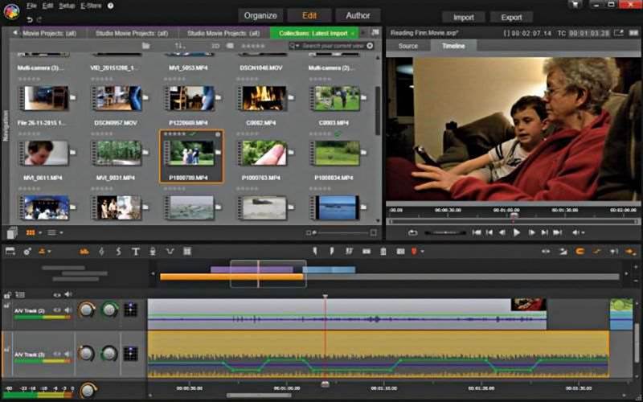This screenshot has width=643, height=402.
Task: Open the audio ducking tool icon
Action: 170,252
